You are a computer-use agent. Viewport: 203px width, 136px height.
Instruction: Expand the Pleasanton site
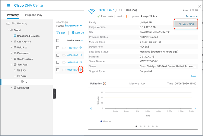pyautogui.click(x=11, y=53)
